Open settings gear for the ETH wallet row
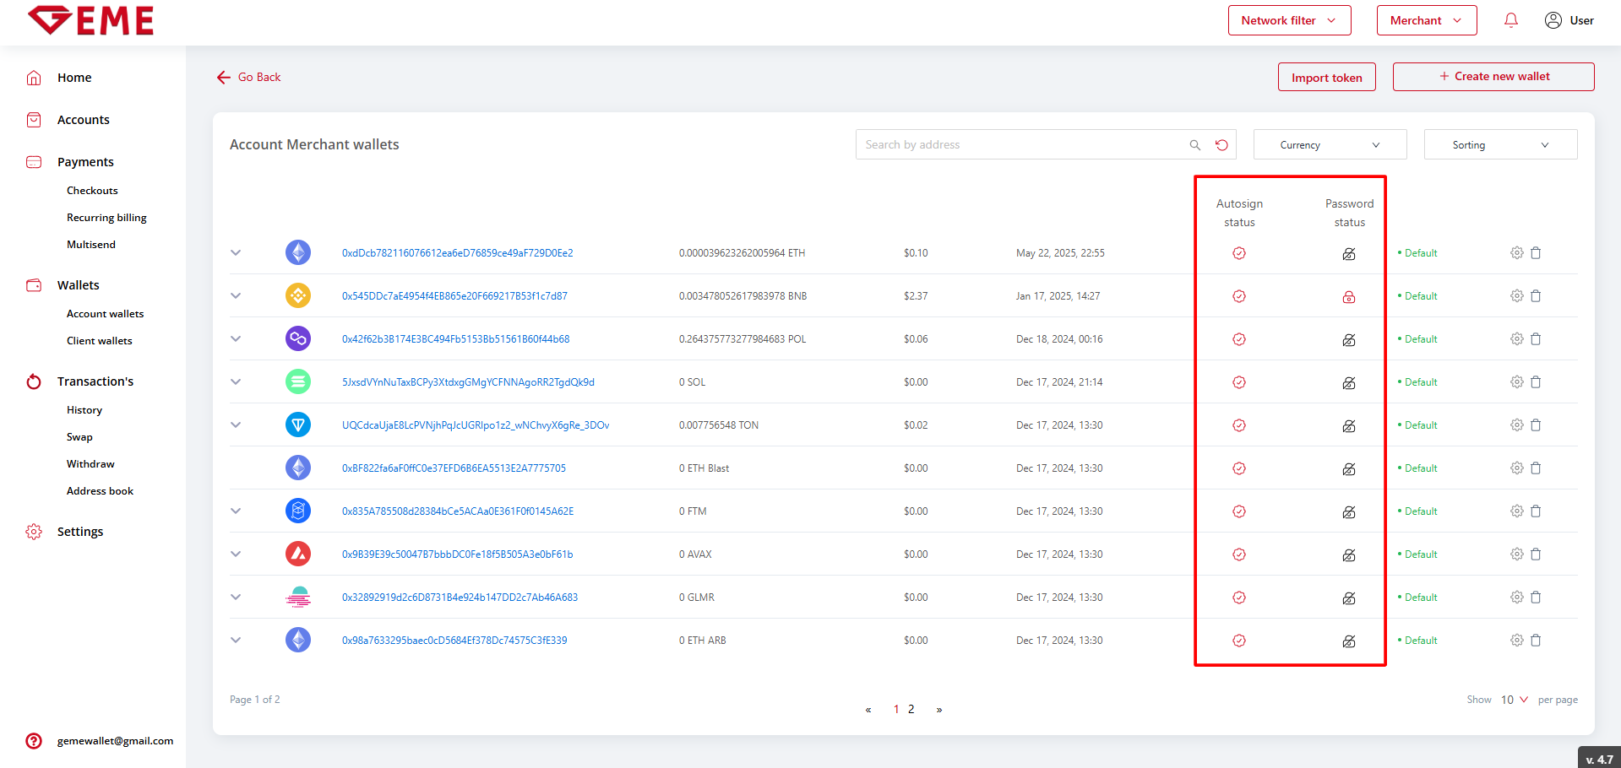Screen dimensions: 1621x768 coord(1516,253)
